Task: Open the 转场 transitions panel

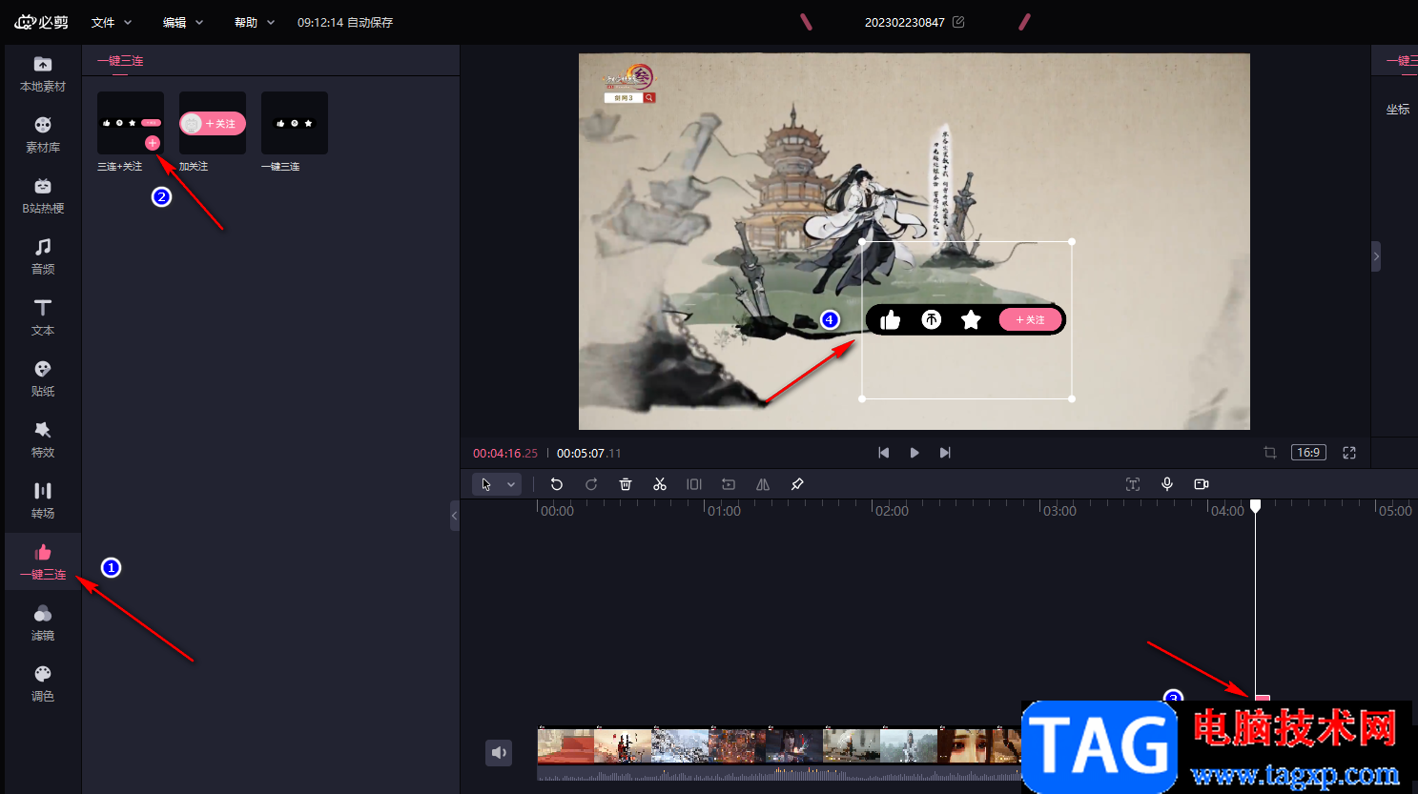Action: (x=43, y=501)
